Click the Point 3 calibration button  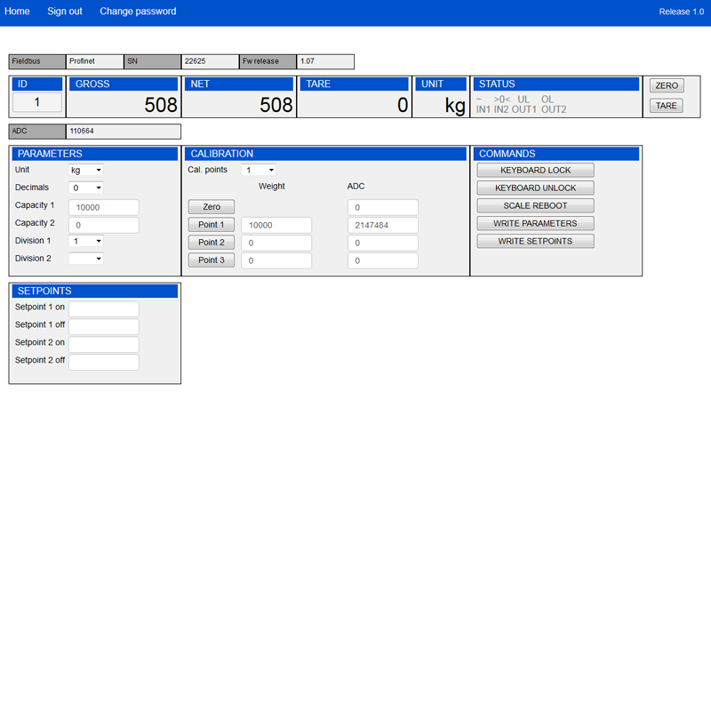point(212,260)
